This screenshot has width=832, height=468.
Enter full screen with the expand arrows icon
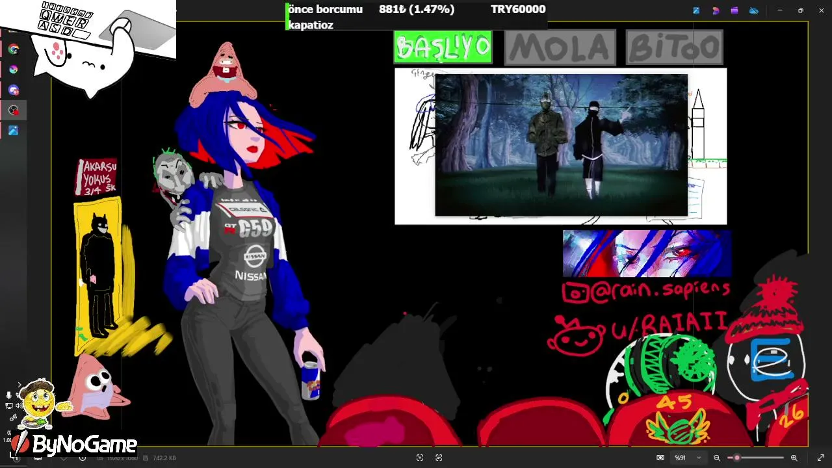(x=820, y=458)
